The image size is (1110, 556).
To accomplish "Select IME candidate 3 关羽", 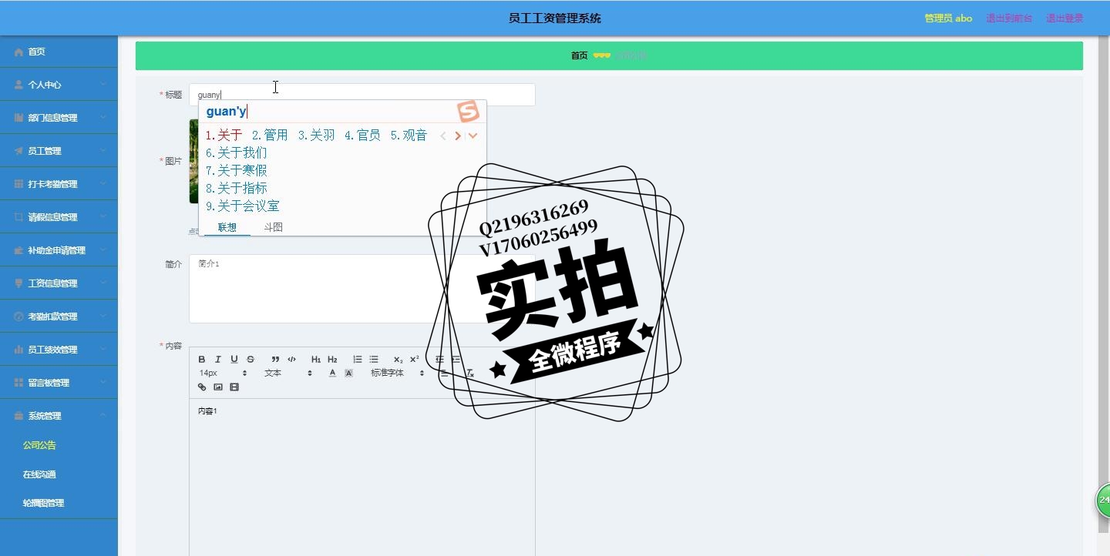I will point(316,136).
